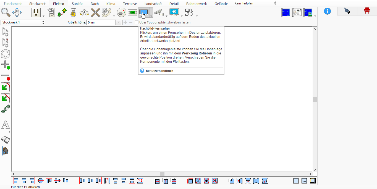Switch to the Gelände tab
This screenshot has width=377, height=189.
(221, 4)
